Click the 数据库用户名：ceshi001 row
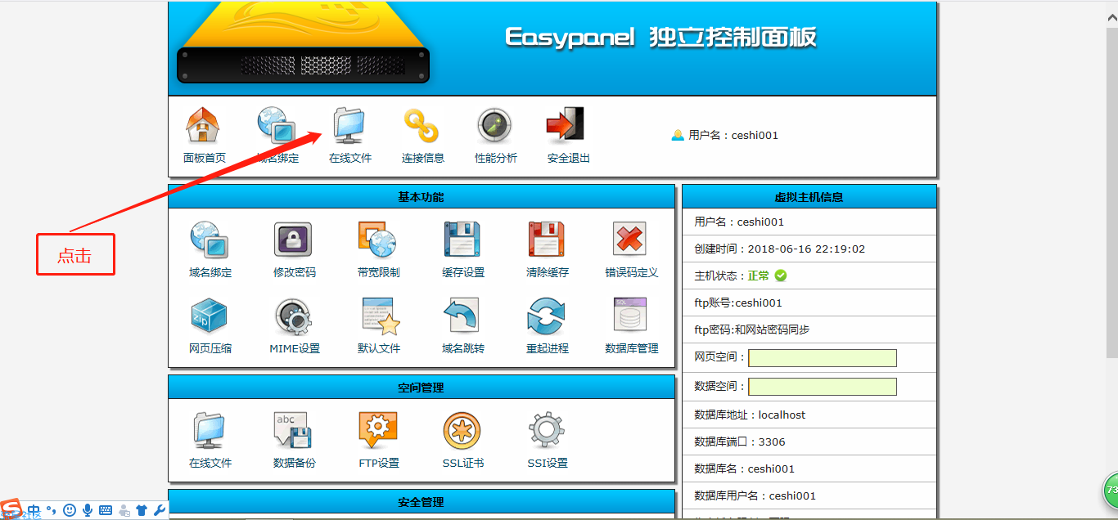Screen dimensions: 1118x520 coord(809,495)
